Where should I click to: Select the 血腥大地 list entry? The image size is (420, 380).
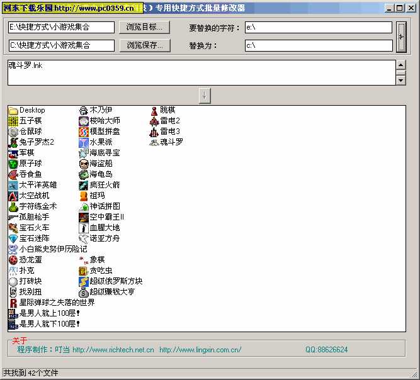(99, 228)
